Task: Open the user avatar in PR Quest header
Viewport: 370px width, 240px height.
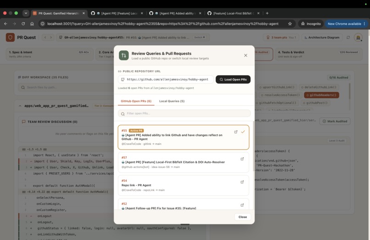Action: click(x=358, y=37)
